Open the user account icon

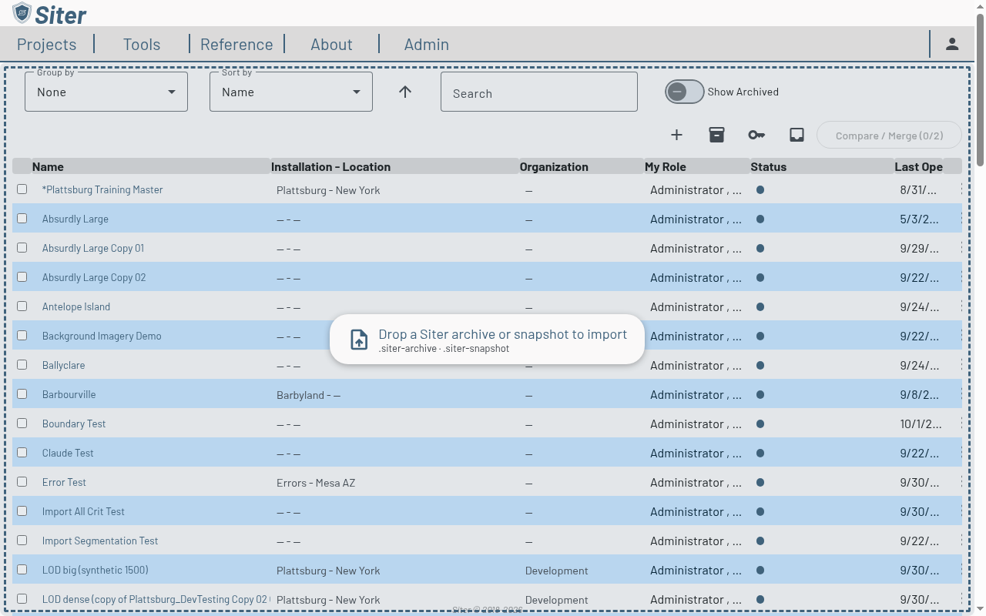pyautogui.click(x=952, y=44)
